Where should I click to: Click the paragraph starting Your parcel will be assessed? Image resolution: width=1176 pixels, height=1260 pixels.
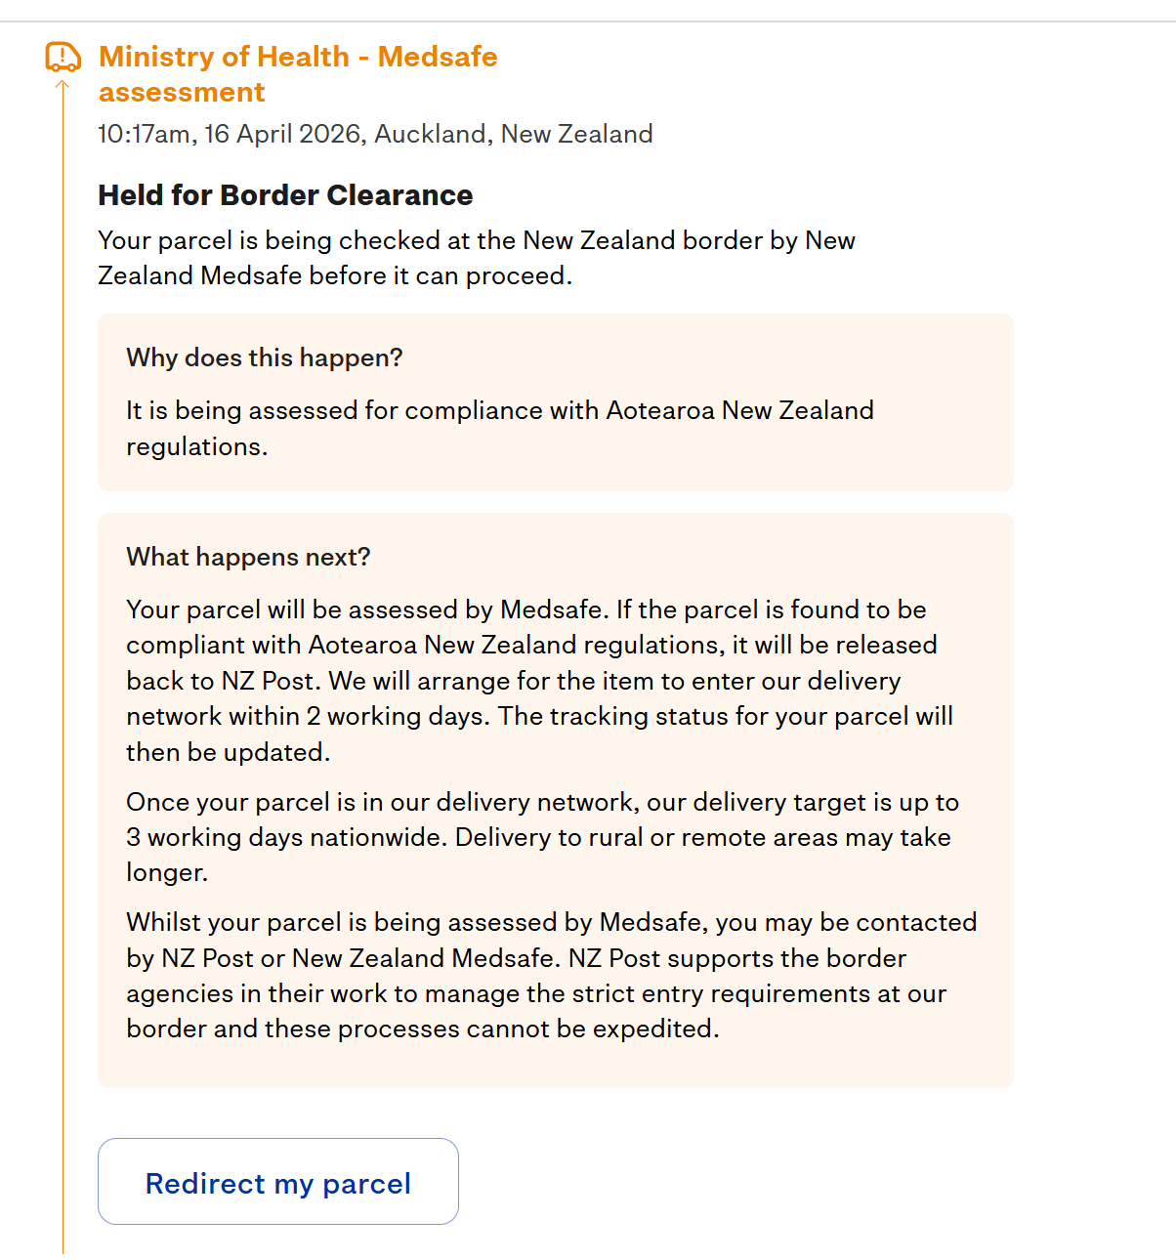point(540,681)
